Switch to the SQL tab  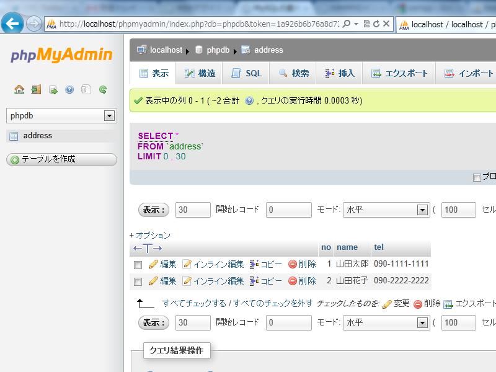click(247, 73)
